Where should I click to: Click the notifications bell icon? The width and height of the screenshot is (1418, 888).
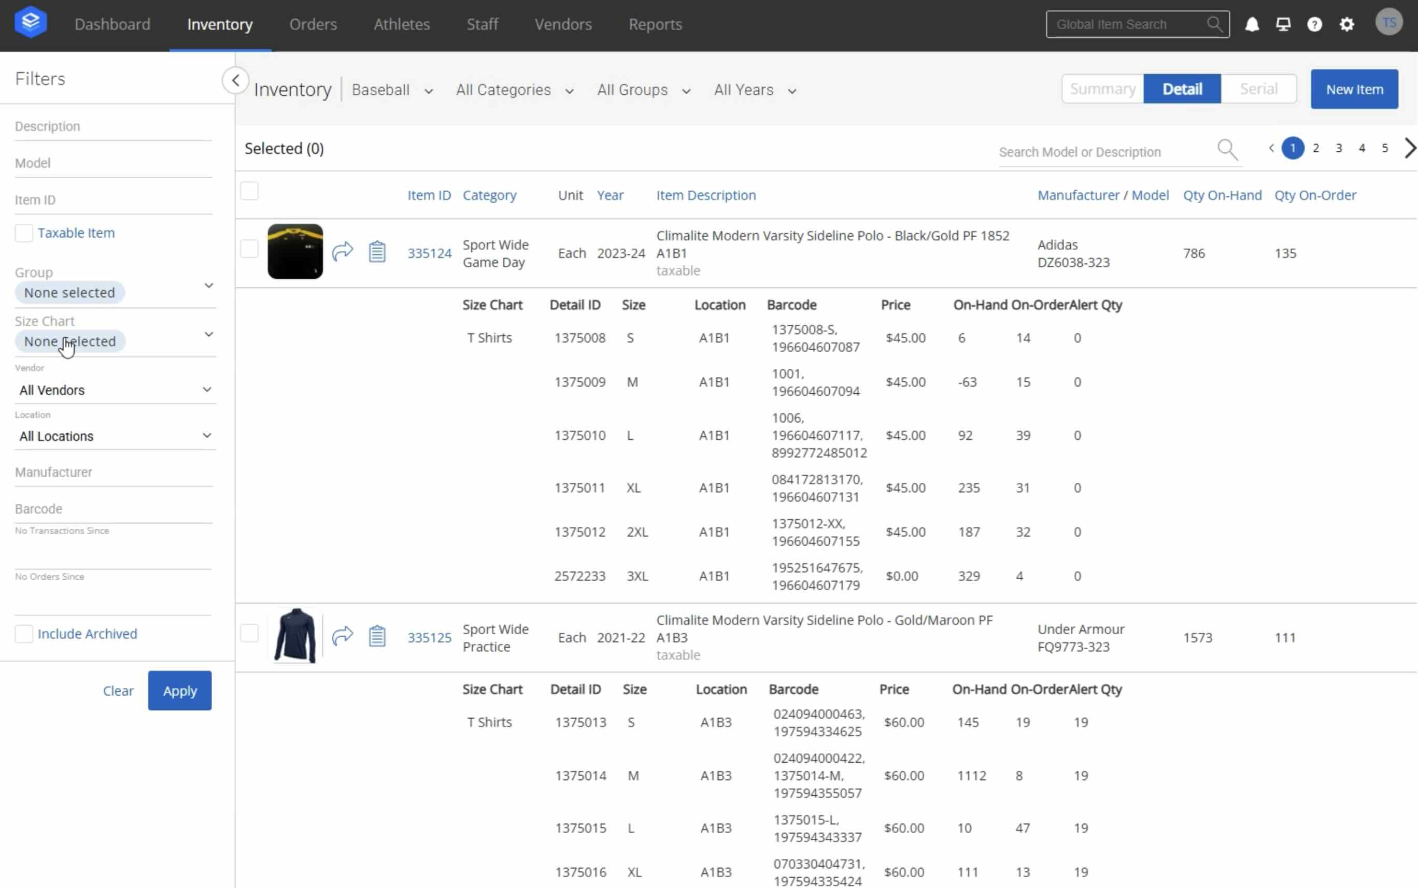(x=1252, y=24)
